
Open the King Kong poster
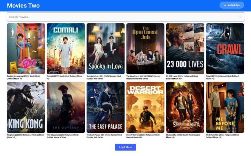tap(26, 107)
